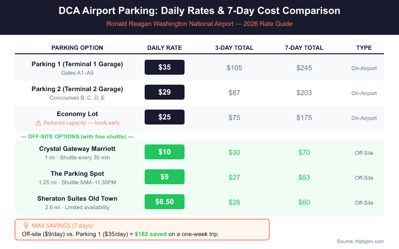
Task: Click the 7-DAY TOTAL column header
Action: point(304,48)
